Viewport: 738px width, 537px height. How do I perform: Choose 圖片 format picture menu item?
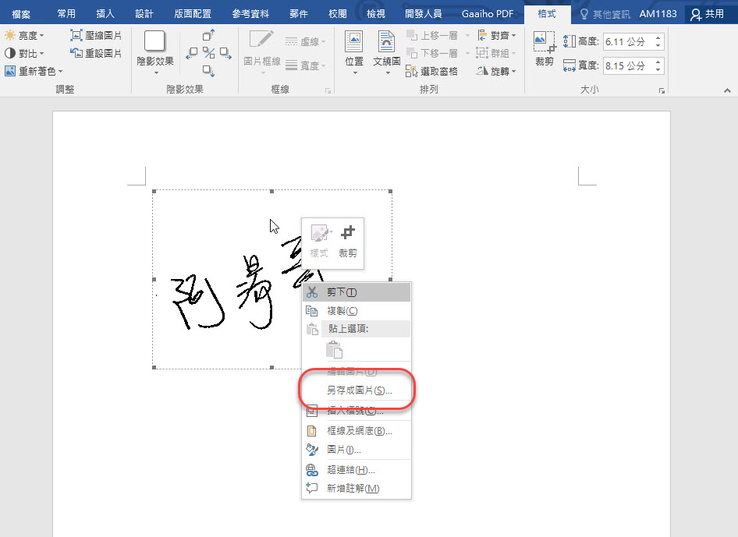click(357, 450)
